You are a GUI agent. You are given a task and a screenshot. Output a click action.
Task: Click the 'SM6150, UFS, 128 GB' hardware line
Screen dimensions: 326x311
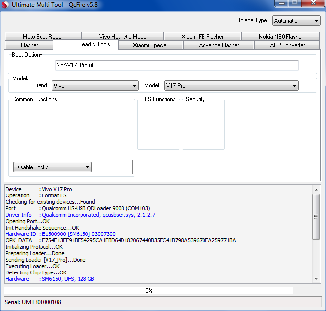pyautogui.click(x=50, y=279)
